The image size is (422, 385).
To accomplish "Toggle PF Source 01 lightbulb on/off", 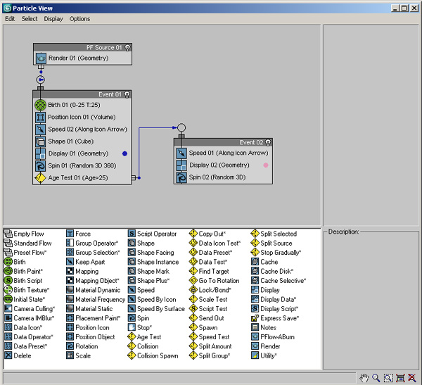I will tap(128, 47).
